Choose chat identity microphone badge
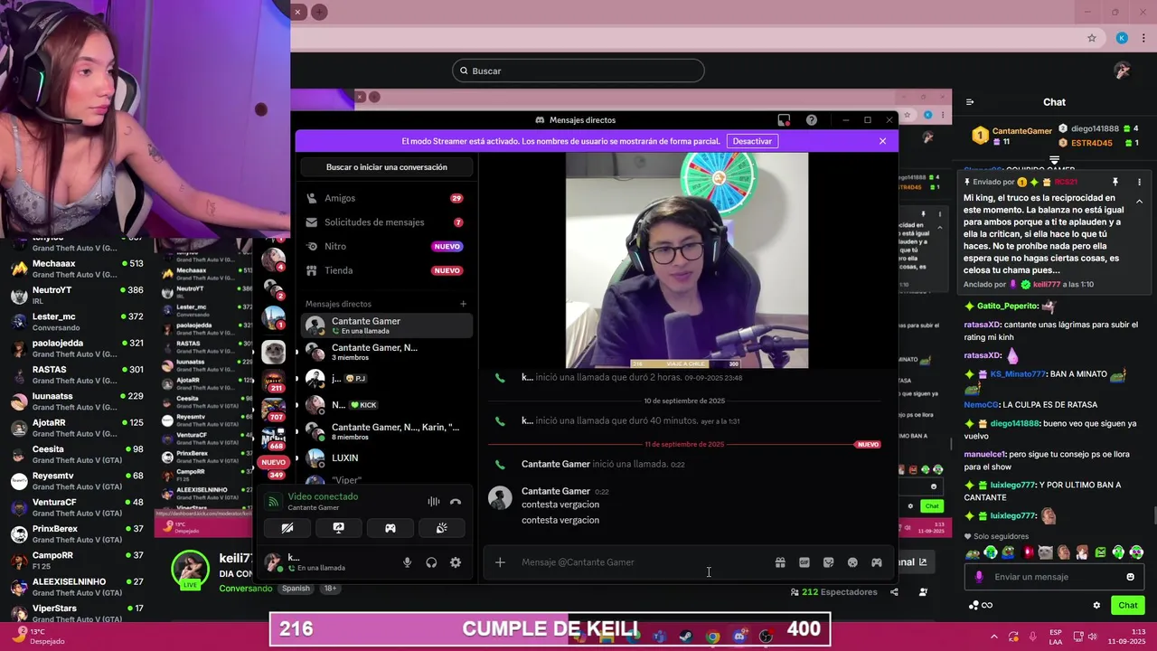1157x651 pixels. click(978, 577)
